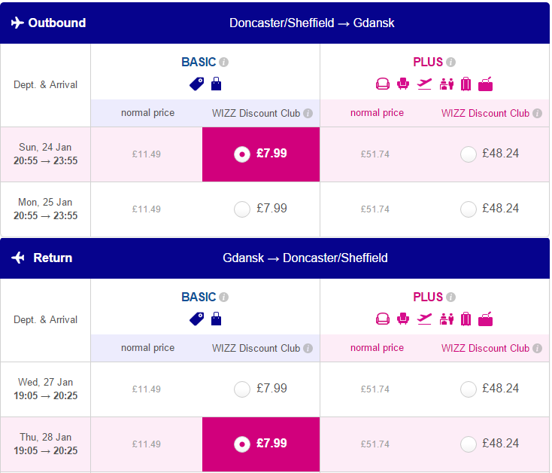Select £48.24 PLUS fare for Mon, 25 Jan

(x=469, y=209)
